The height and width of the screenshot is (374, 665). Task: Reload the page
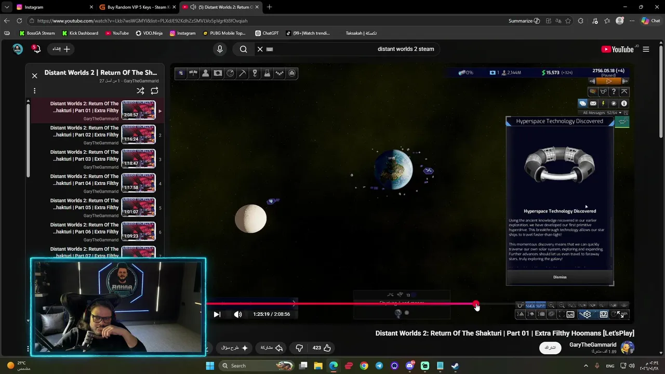(x=19, y=21)
